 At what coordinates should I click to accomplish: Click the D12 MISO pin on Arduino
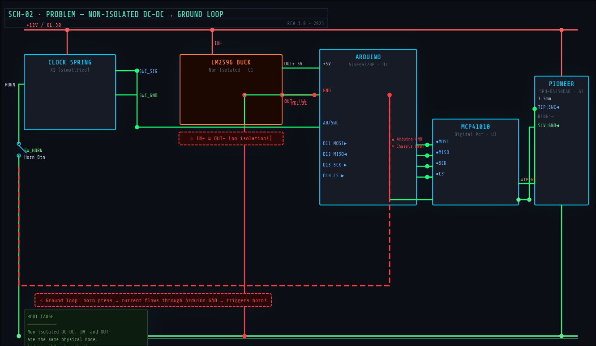(334, 154)
